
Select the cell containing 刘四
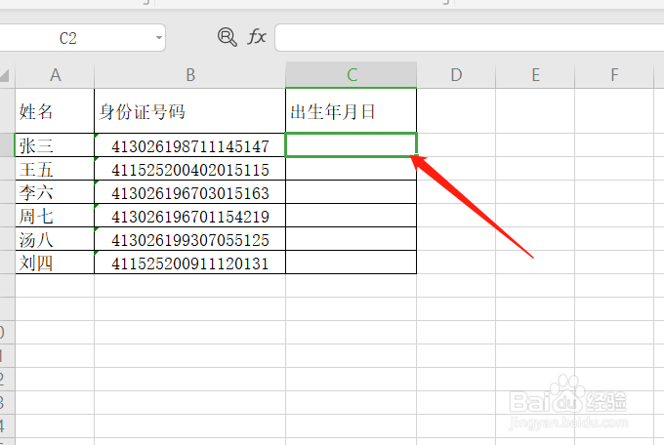click(55, 263)
